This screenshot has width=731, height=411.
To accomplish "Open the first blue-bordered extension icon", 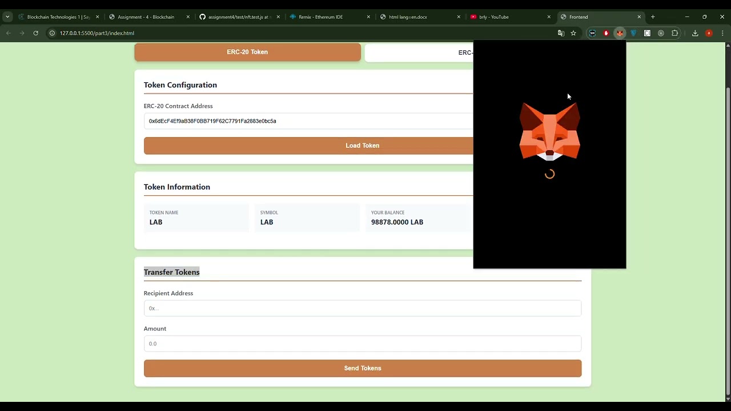I will pos(592,33).
